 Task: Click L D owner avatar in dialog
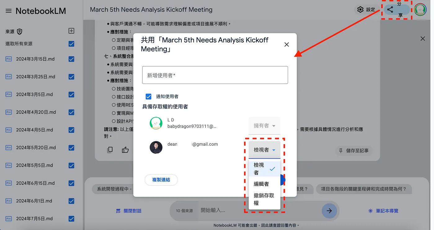(x=156, y=123)
